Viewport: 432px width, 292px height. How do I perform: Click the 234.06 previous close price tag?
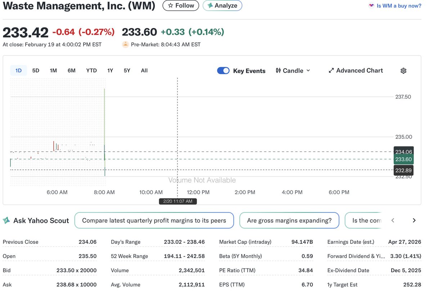pyautogui.click(x=404, y=152)
